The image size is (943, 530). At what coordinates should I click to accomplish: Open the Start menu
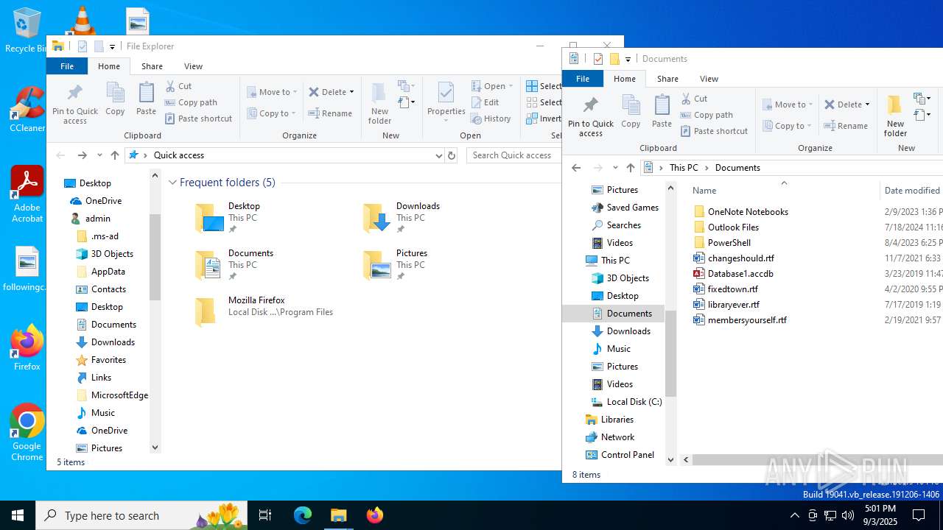click(18, 515)
